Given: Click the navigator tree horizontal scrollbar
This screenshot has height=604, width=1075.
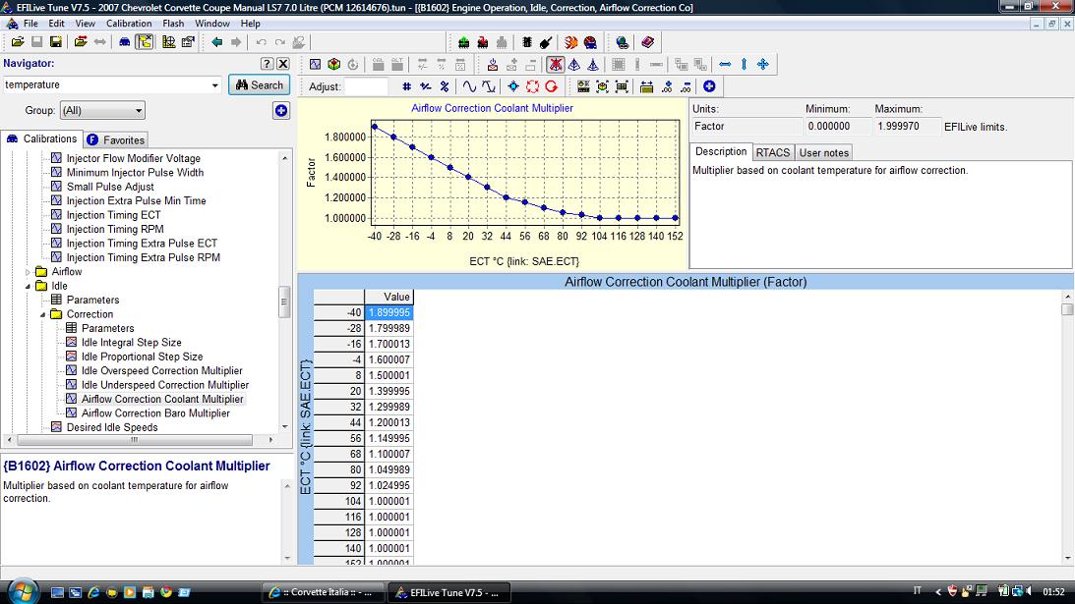Looking at the screenshot, I should point(135,440).
